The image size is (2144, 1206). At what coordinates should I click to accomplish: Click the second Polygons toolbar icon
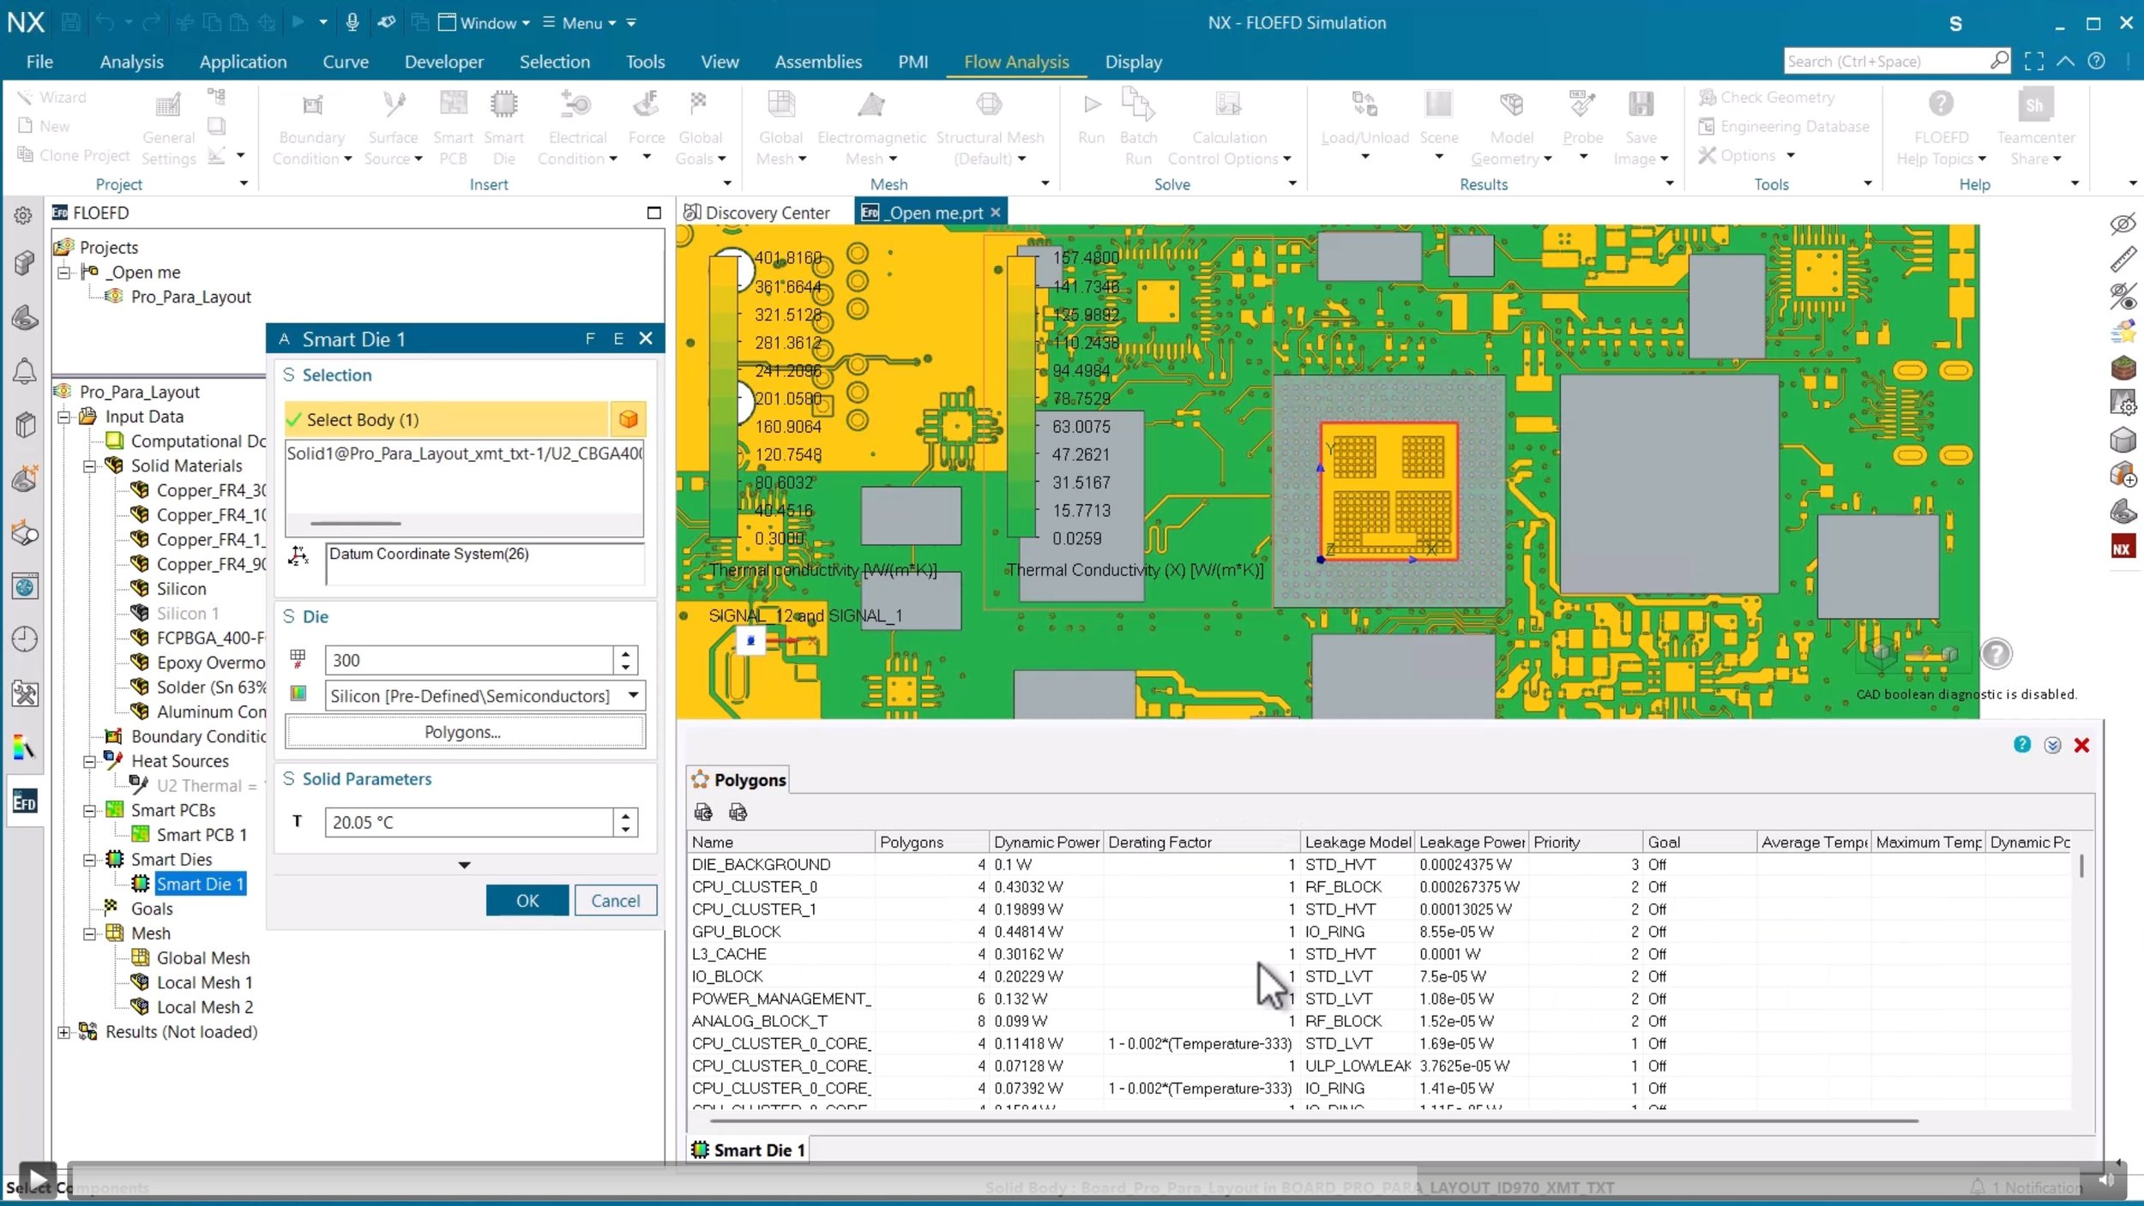(738, 812)
